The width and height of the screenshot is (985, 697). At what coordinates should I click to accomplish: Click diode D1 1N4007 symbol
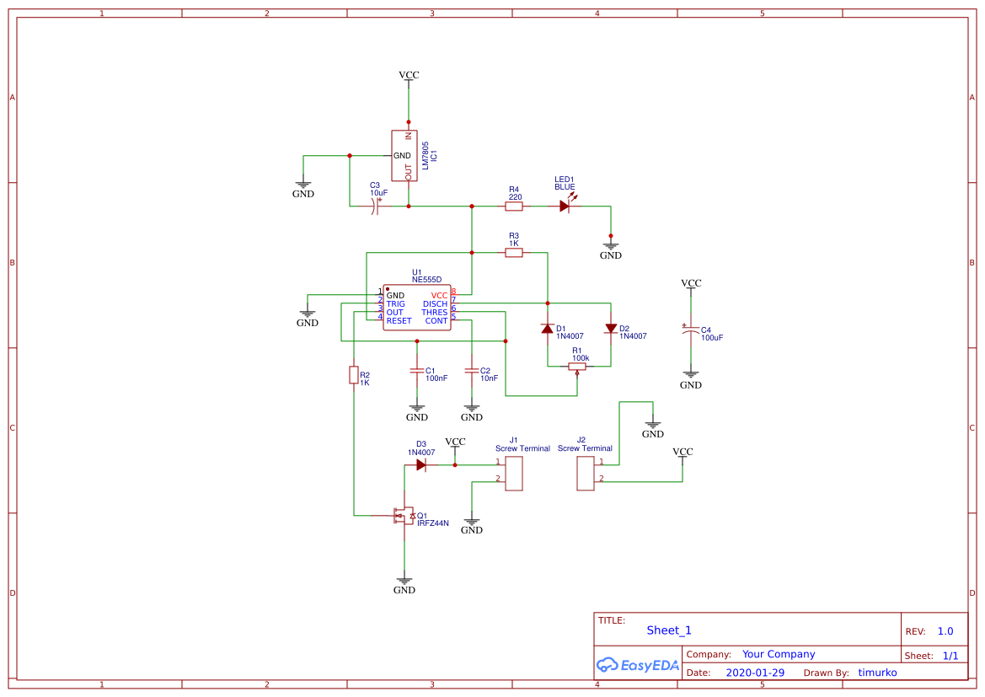(x=546, y=329)
